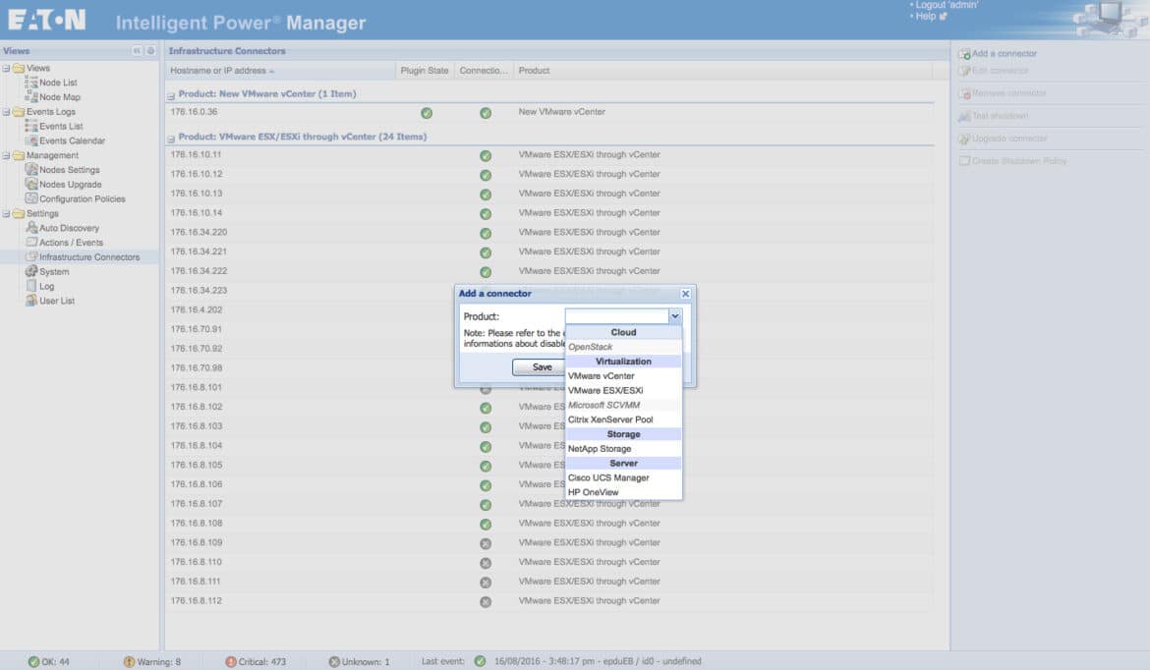Click the Product combo box field
Viewport: 1150px width, 670px height.
[617, 316]
